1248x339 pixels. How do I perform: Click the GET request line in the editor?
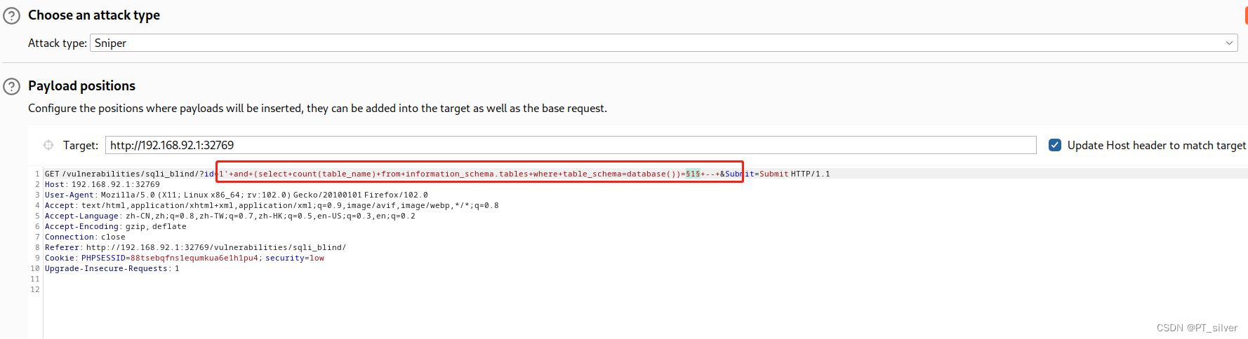pyautogui.click(x=437, y=174)
